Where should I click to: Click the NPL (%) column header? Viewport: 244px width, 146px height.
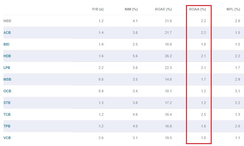(x=233, y=9)
